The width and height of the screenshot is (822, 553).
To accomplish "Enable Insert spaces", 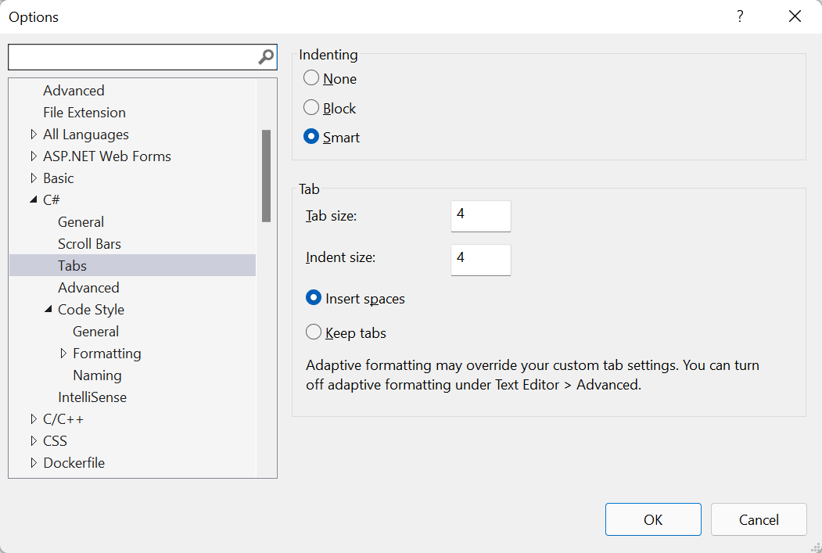I will tap(314, 297).
